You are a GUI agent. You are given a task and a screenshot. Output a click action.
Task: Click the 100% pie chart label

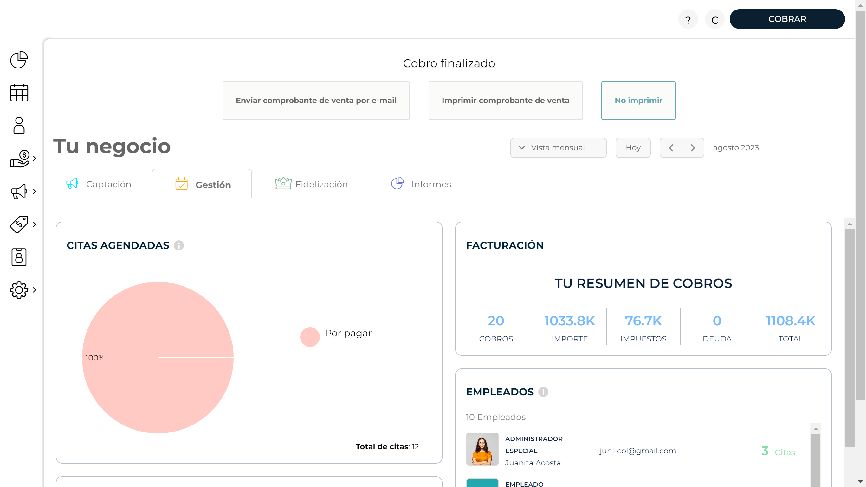tap(95, 358)
